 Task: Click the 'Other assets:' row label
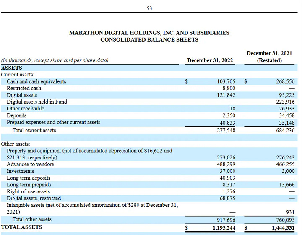pyautogui.click(x=16, y=144)
